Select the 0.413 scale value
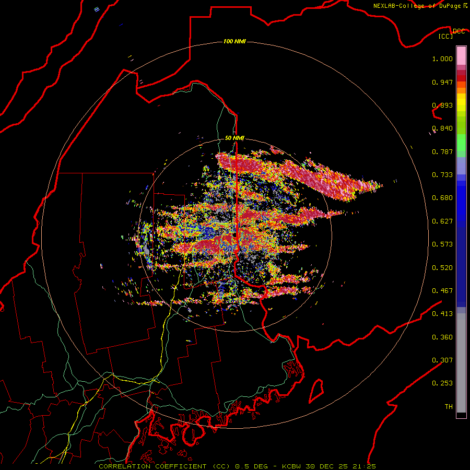470x470 pixels. click(442, 314)
